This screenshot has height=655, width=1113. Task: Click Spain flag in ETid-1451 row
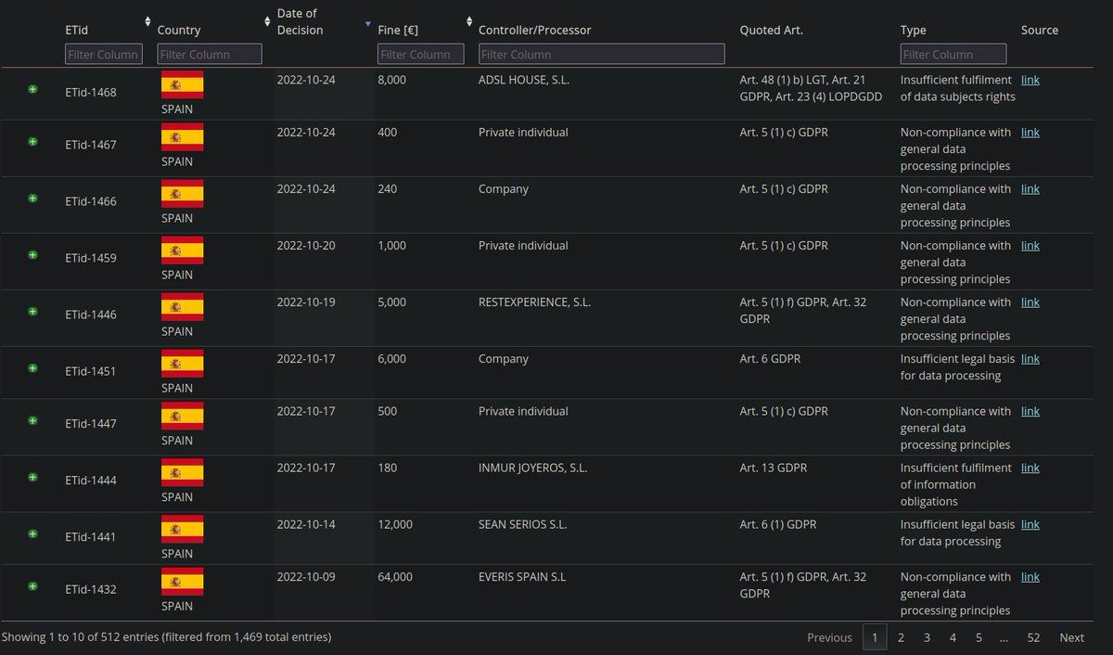click(183, 364)
